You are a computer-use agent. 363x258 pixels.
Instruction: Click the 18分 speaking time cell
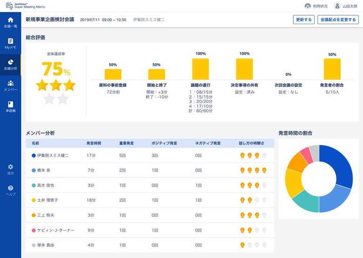[91, 200]
